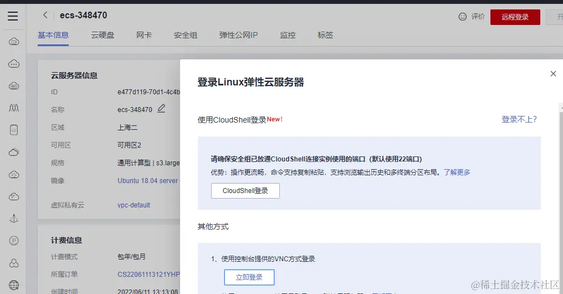Open the hamburger navigation menu
The height and width of the screenshot is (294, 563).
tap(13, 16)
